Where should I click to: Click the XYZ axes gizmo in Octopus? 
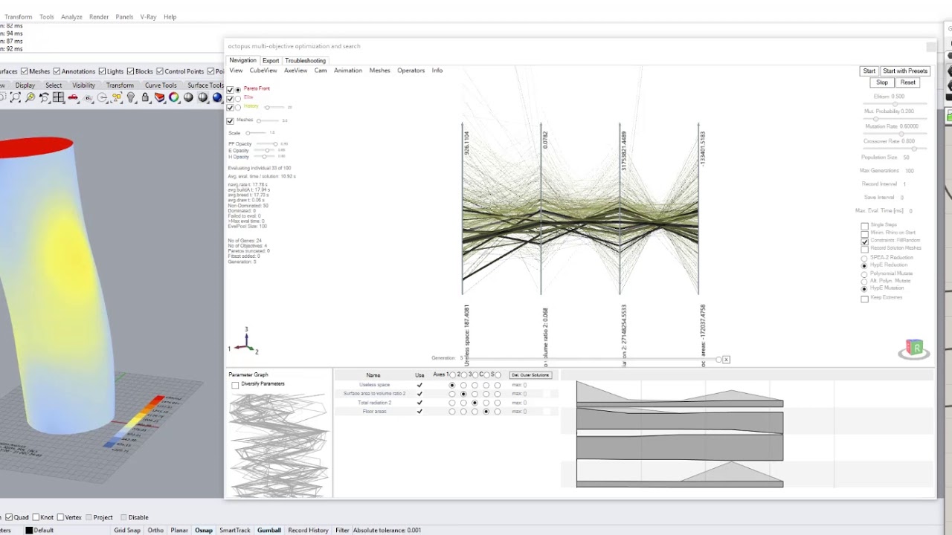(x=243, y=342)
